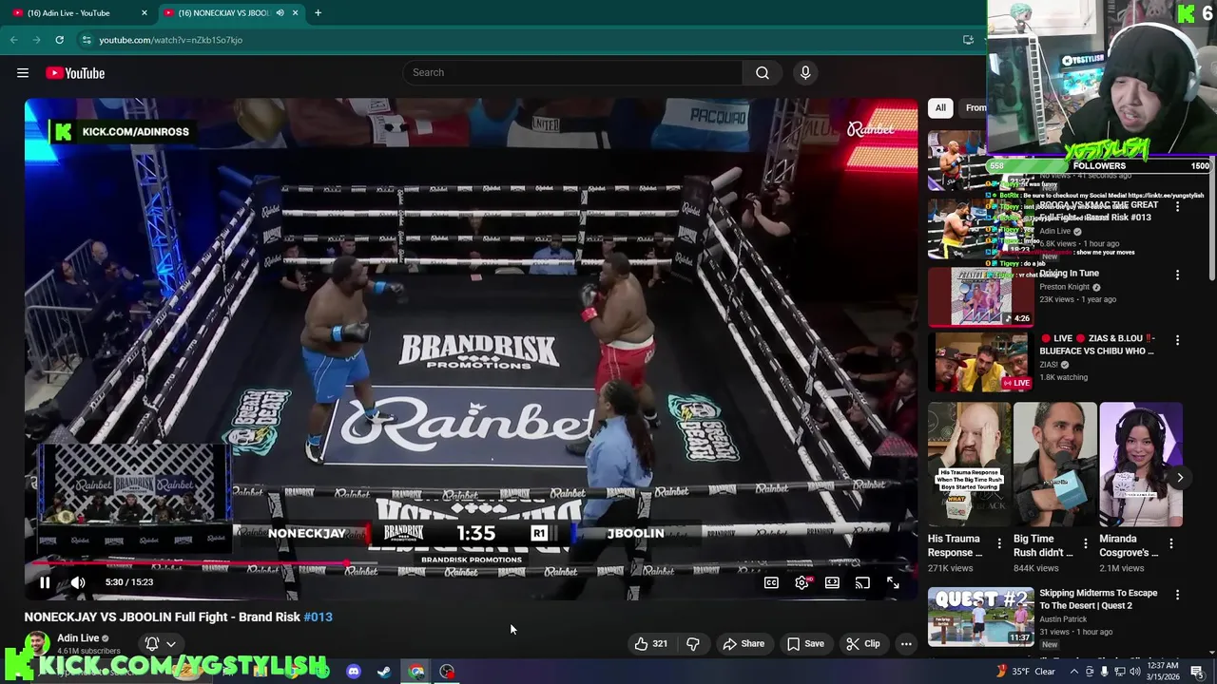The image size is (1217, 684).
Task: Open Discord from the taskbar
Action: (x=354, y=672)
